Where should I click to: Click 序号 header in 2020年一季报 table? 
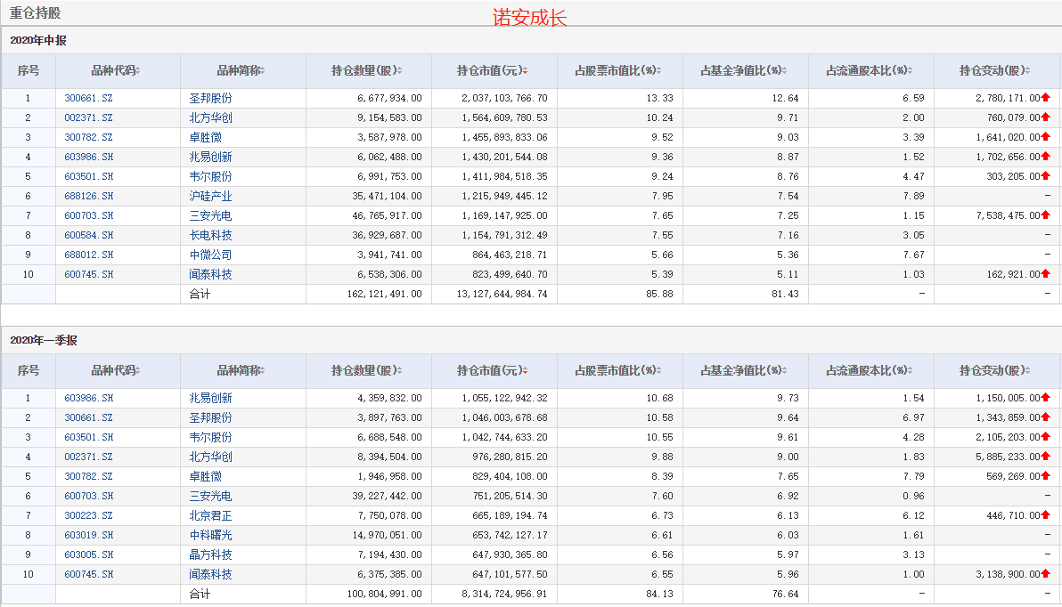(29, 370)
